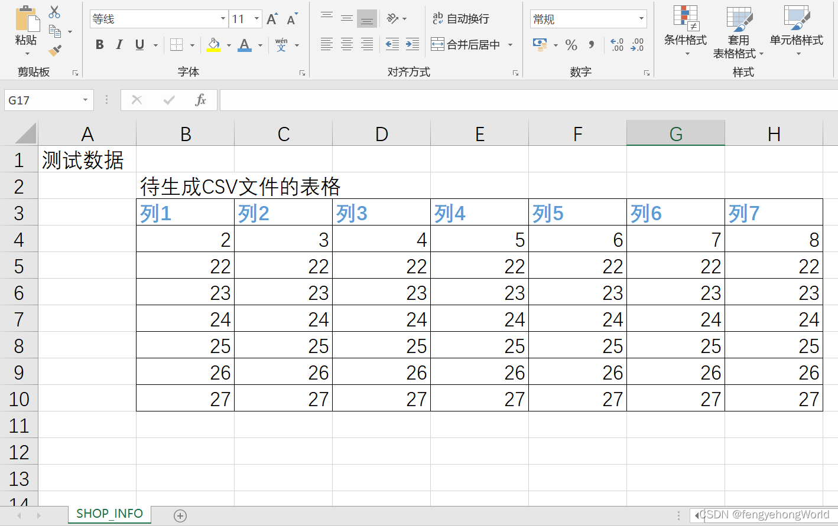
Task: Click formula bar cancel X icon
Action: pos(137,100)
